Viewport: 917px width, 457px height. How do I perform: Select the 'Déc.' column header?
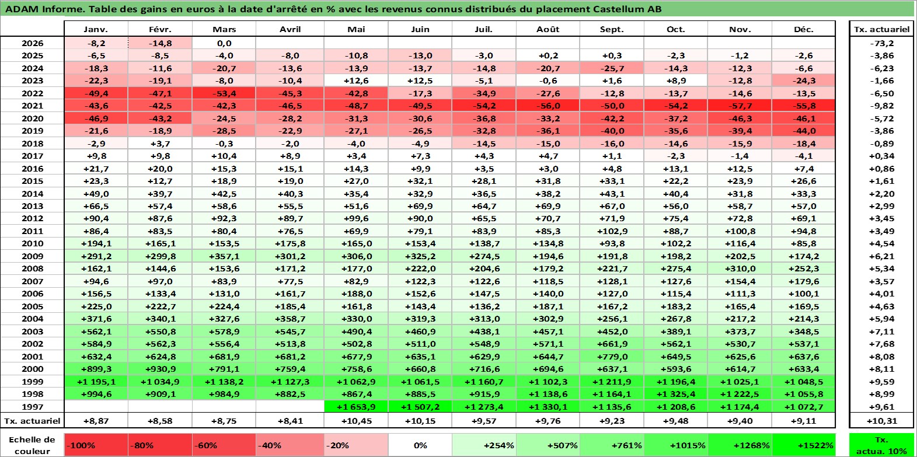(804, 29)
